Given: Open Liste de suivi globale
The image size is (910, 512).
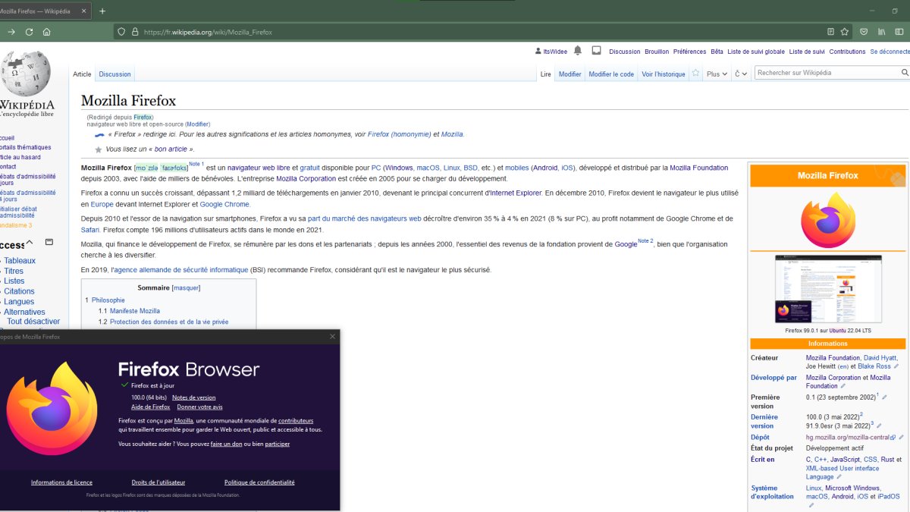Looking at the screenshot, I should click(756, 52).
